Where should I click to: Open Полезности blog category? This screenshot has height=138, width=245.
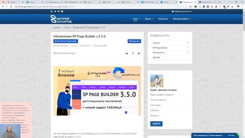click(x=158, y=53)
